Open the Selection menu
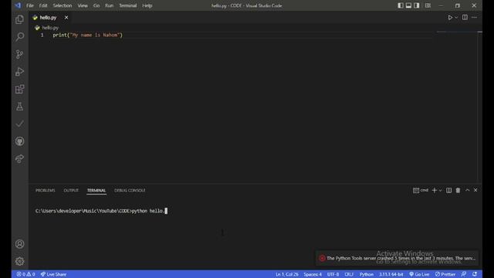Viewport: 494px width, 278px height. tap(63, 5)
